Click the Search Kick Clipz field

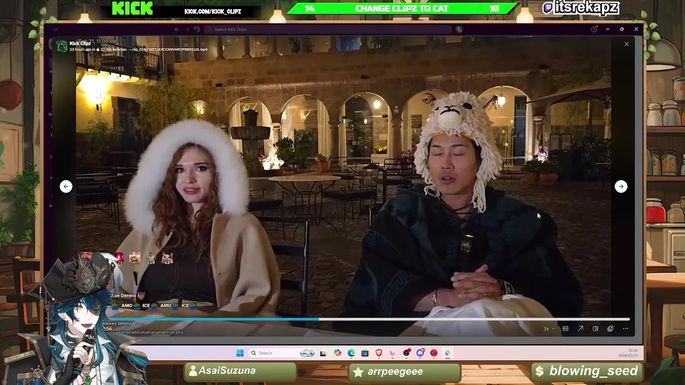(329, 29)
